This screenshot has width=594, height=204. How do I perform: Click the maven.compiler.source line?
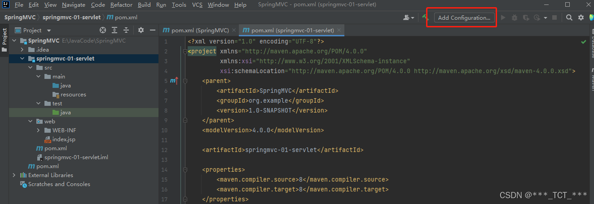tap(302, 179)
